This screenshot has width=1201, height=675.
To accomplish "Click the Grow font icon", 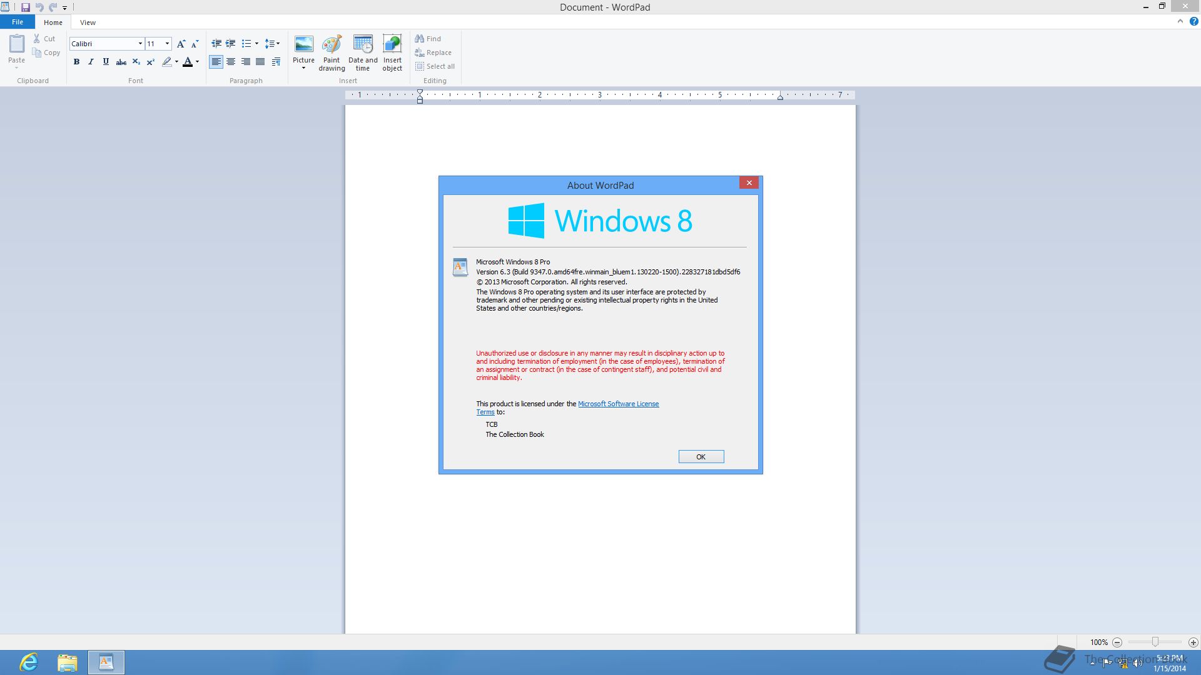I will (181, 44).
